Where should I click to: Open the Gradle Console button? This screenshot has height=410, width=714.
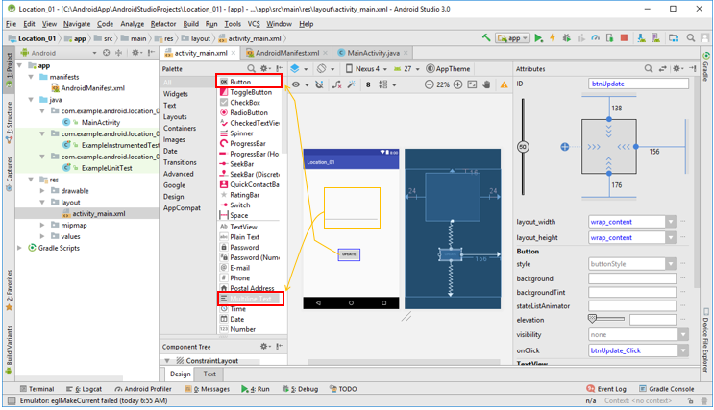[x=667, y=389]
